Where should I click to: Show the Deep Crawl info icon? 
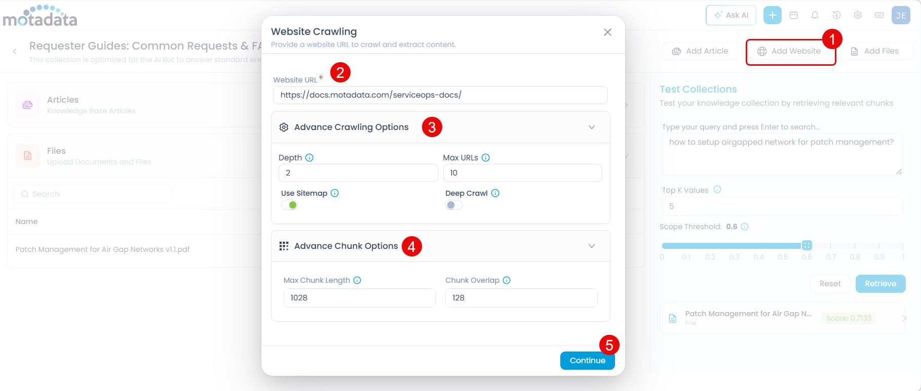click(x=495, y=193)
